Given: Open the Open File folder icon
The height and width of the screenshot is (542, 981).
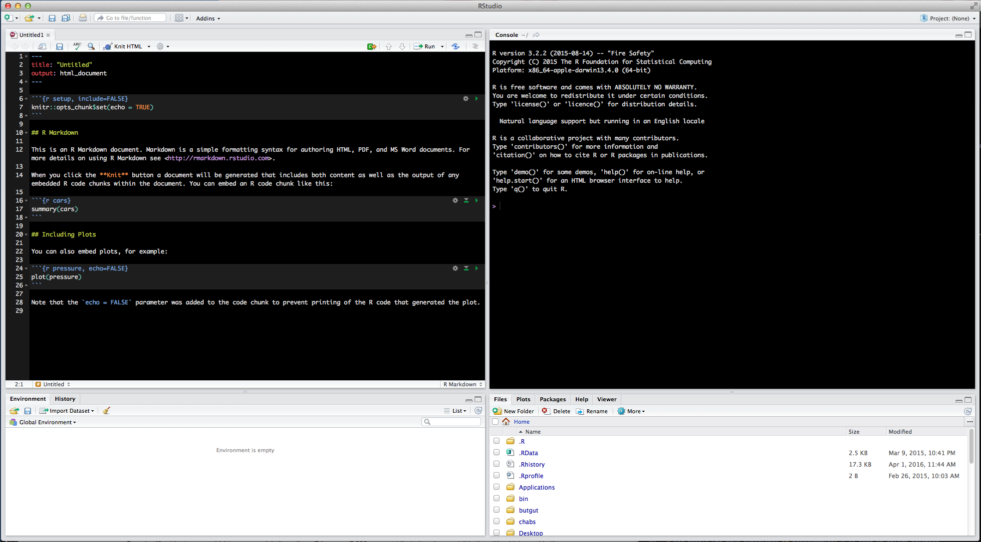Looking at the screenshot, I should click(x=29, y=18).
